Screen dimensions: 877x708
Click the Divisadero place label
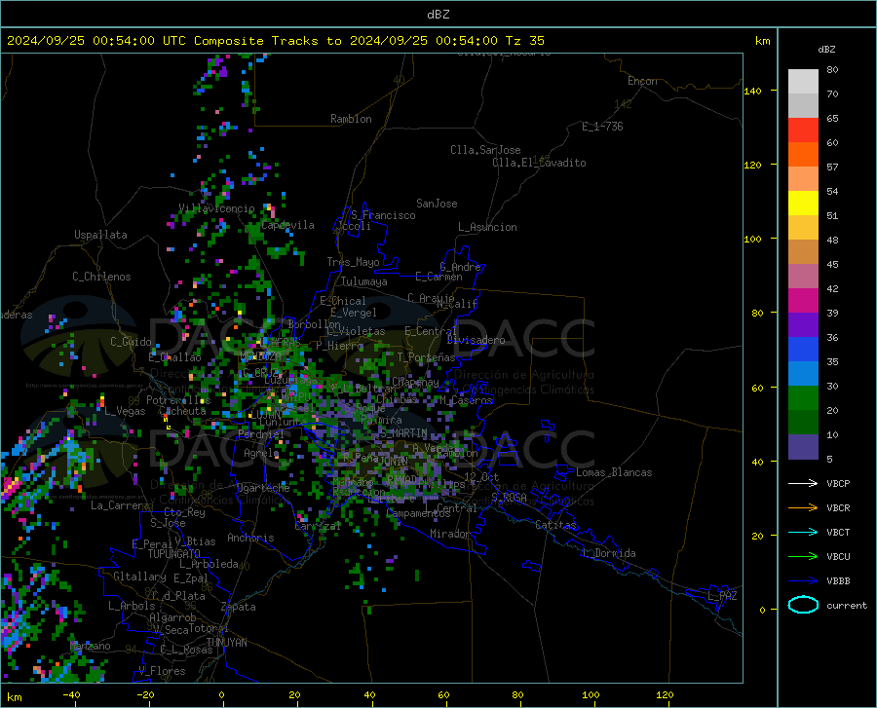tap(476, 340)
